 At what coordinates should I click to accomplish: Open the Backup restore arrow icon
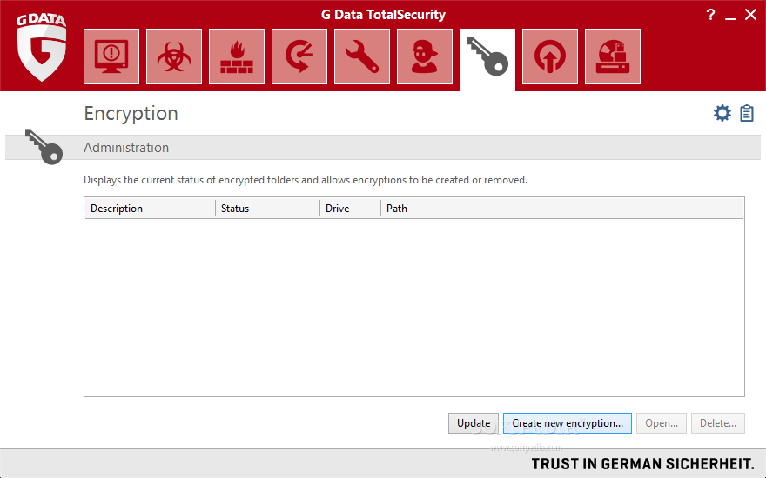pyautogui.click(x=299, y=56)
